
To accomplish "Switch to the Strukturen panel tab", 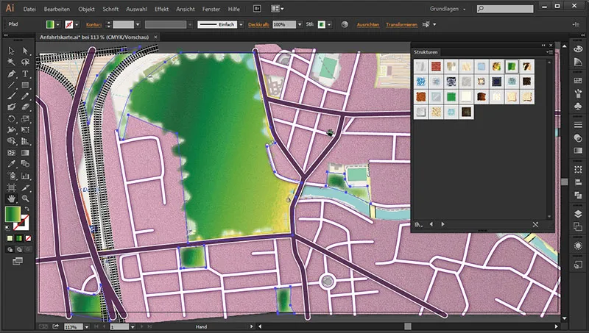I will tap(426, 52).
